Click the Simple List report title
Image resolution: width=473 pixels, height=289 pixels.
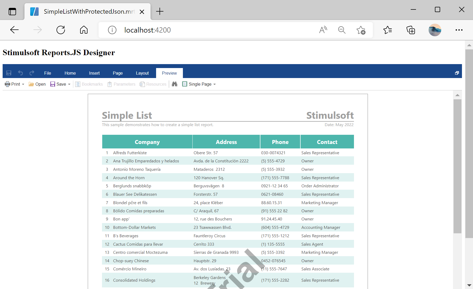tap(127, 115)
